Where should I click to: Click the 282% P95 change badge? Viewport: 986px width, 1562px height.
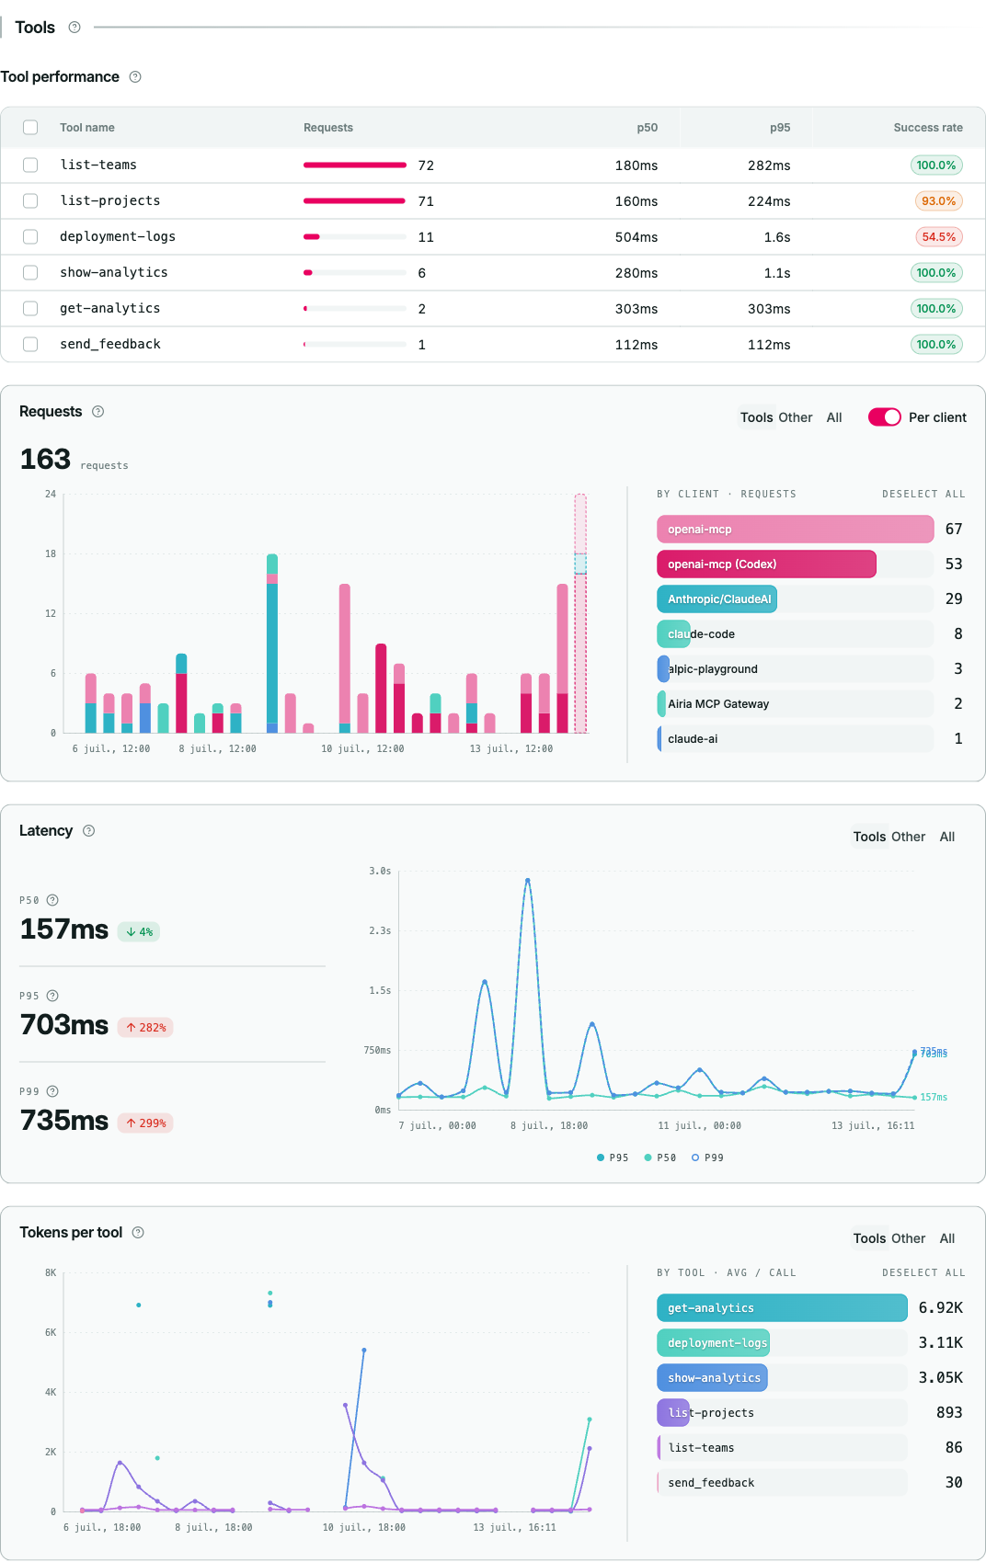(145, 1028)
